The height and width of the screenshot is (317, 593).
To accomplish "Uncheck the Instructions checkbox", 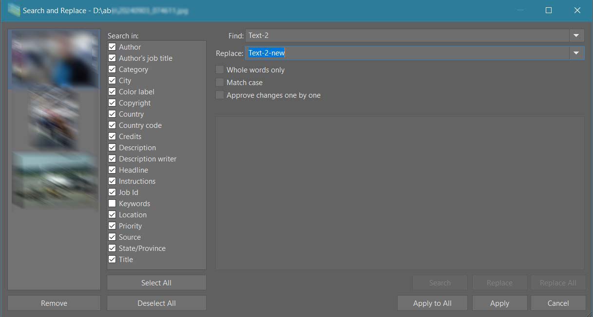I will [112, 181].
